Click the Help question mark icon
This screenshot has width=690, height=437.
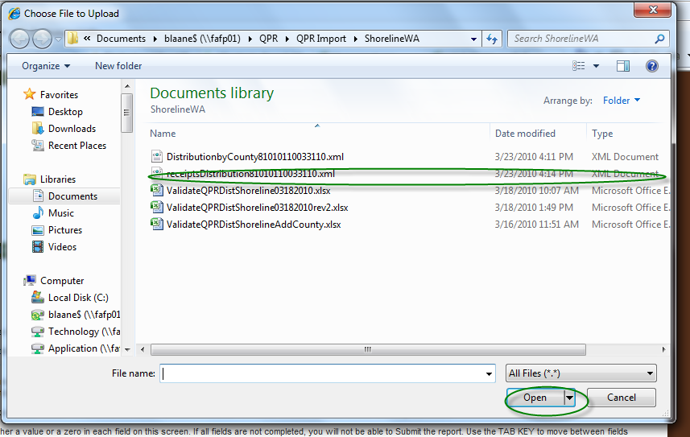pos(651,66)
